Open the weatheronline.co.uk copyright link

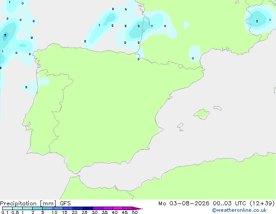[239, 210]
